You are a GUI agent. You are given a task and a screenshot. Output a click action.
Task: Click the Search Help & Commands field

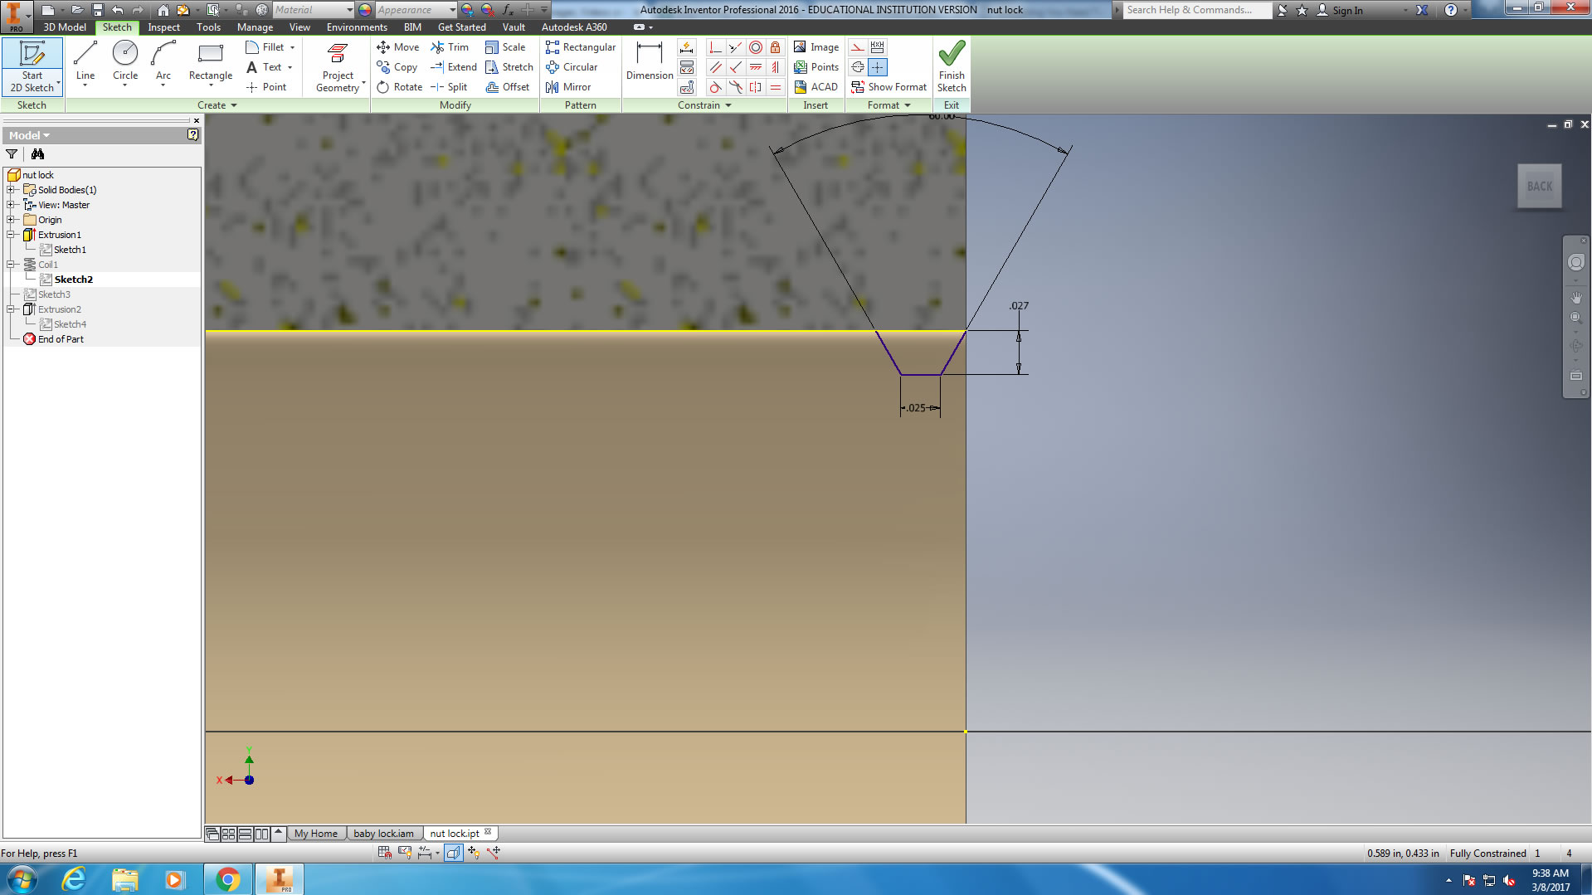point(1197,10)
